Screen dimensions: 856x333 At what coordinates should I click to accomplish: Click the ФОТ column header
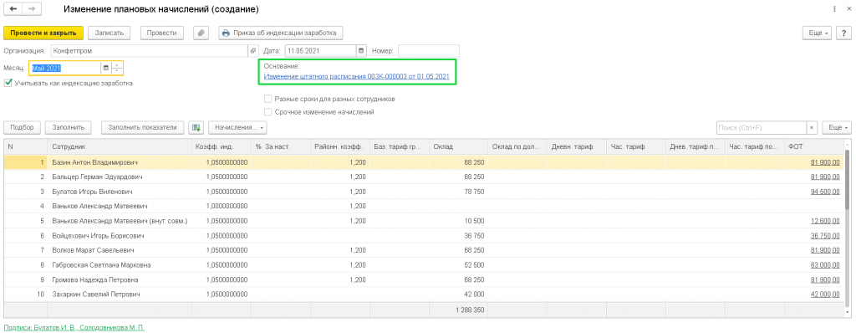815,146
